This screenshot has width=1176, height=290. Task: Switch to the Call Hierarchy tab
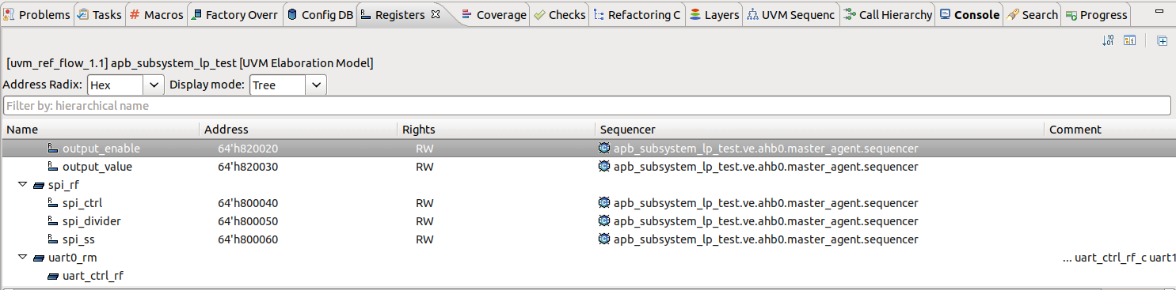888,14
